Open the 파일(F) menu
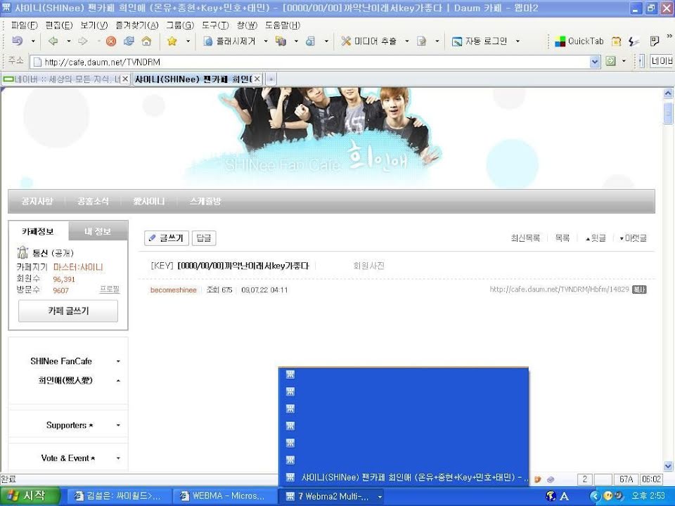This screenshot has height=506, width=675. click(24, 25)
